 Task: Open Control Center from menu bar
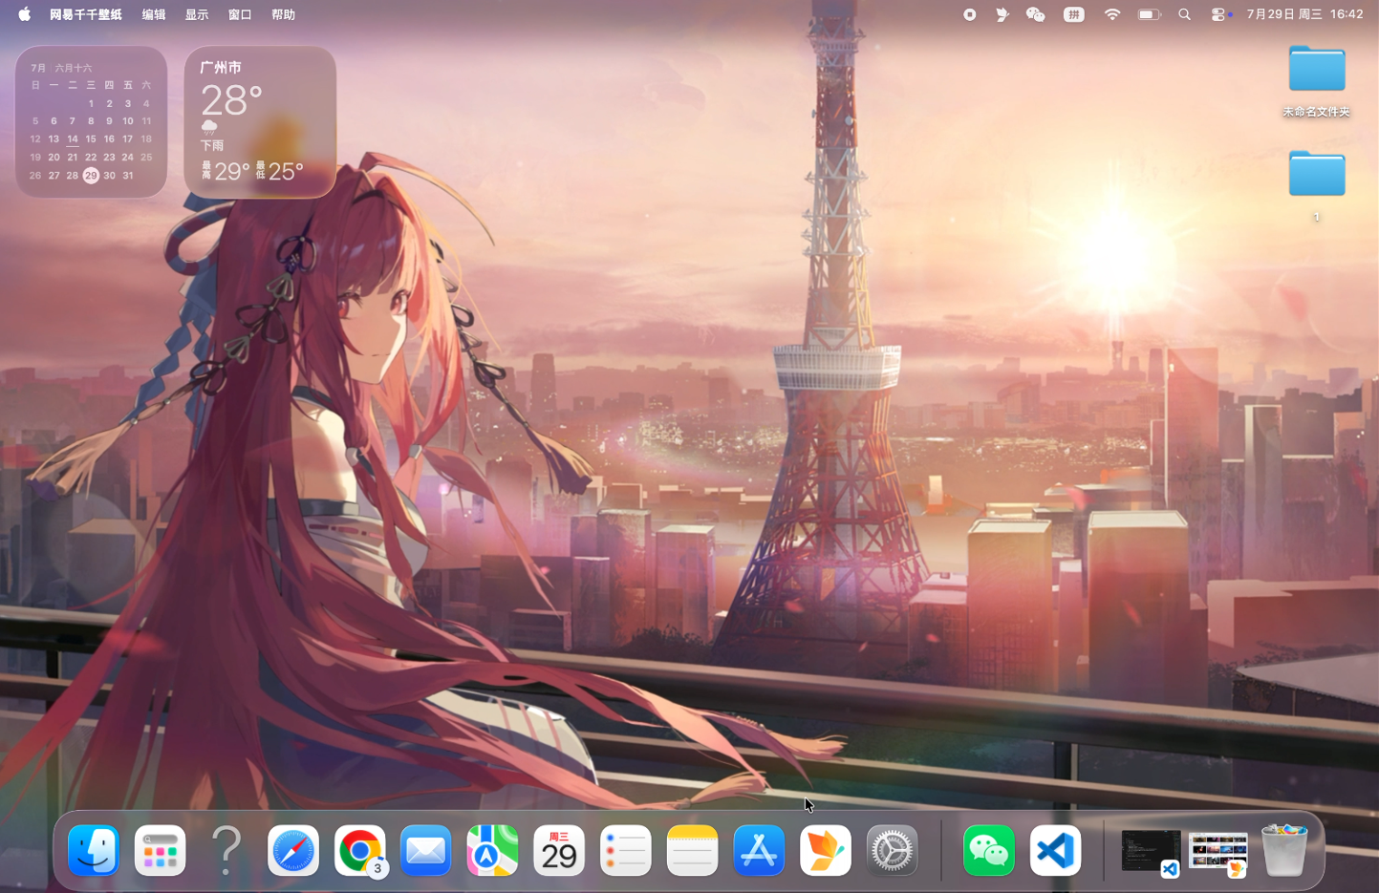pos(1218,14)
